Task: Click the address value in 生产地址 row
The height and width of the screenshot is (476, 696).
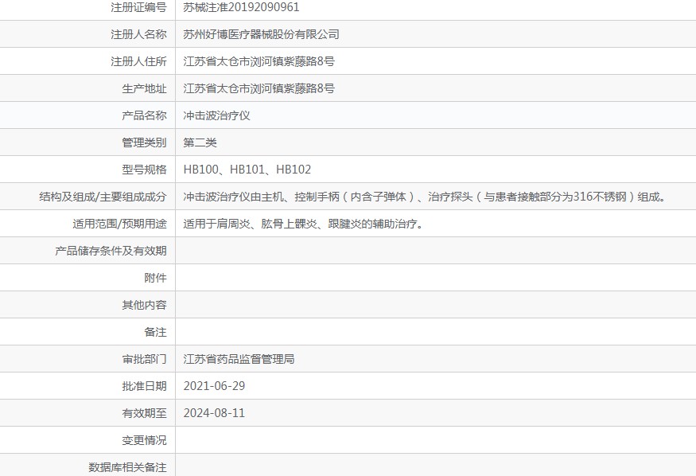Action: [259, 88]
